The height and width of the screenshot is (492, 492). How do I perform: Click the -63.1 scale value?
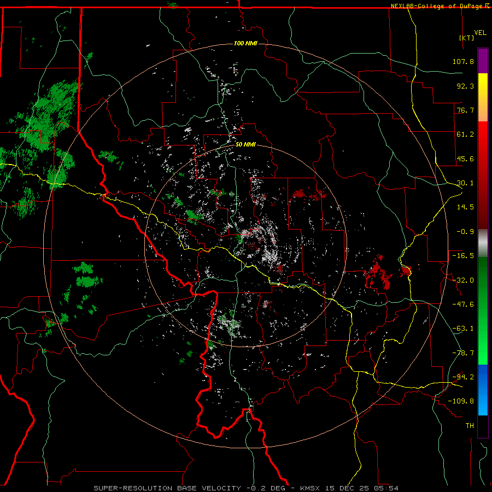point(463,329)
